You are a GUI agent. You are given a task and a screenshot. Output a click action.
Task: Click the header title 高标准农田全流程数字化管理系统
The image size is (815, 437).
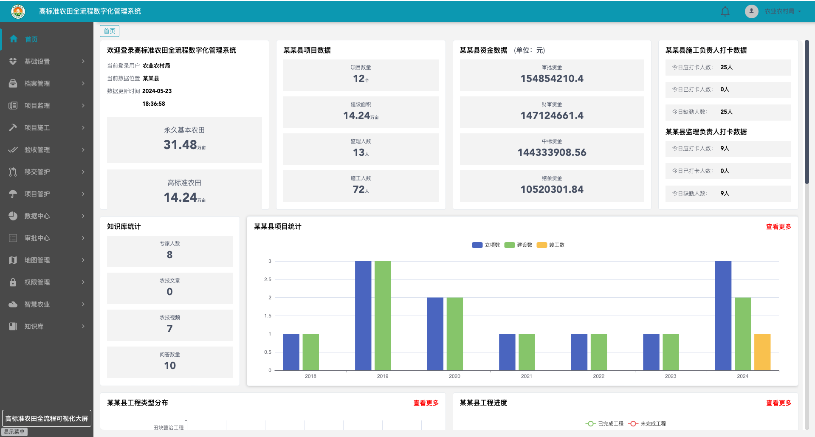click(x=90, y=11)
